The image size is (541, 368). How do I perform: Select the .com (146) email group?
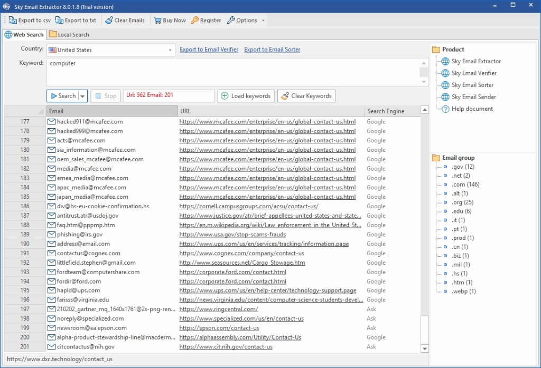(465, 185)
